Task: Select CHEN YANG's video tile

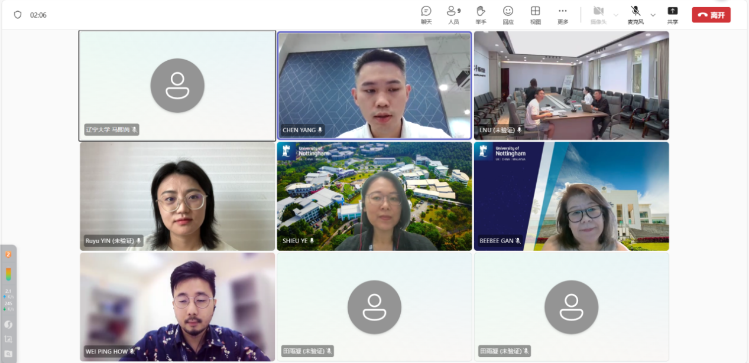Action: pos(374,86)
